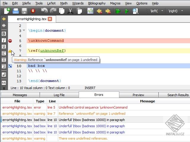190x142 pixels.
Task: Jump to the next error arrow
Action: [108, 11]
